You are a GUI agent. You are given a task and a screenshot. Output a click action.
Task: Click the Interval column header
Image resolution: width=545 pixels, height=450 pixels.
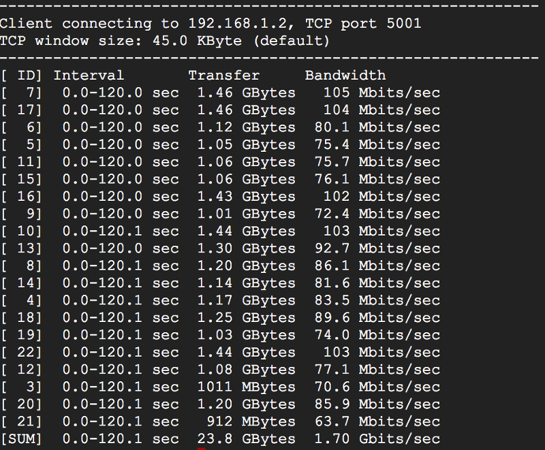pos(89,76)
